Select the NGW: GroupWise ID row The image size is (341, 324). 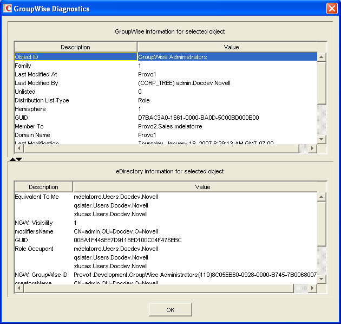coord(166,275)
